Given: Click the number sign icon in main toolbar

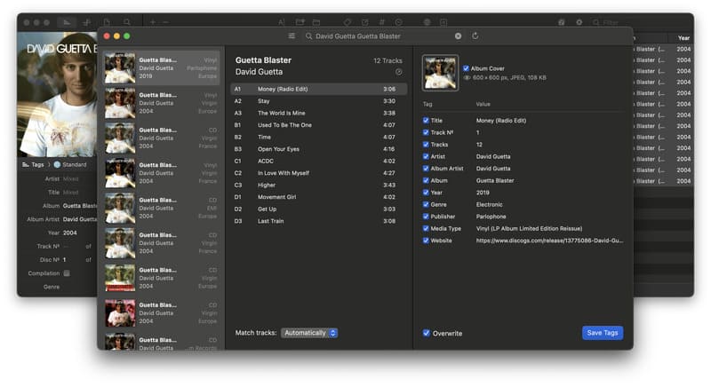Looking at the screenshot, I should pos(382,21).
